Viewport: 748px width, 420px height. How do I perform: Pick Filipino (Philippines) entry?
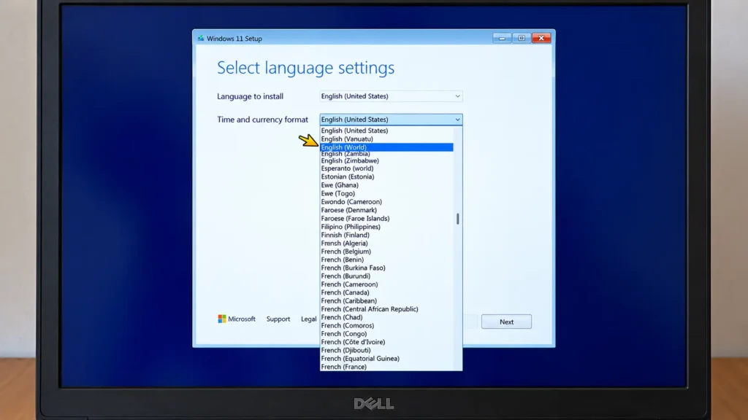point(386,227)
